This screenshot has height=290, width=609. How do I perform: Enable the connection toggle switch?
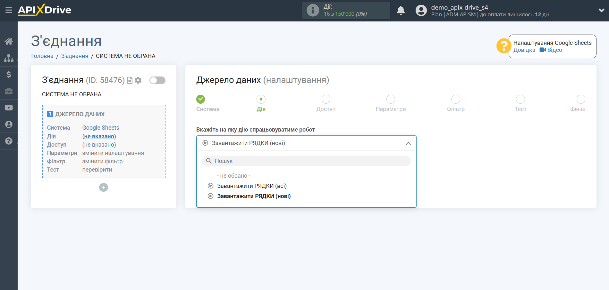click(157, 80)
